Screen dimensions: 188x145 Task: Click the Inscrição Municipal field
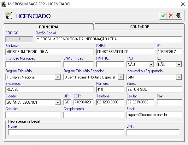[33, 65]
